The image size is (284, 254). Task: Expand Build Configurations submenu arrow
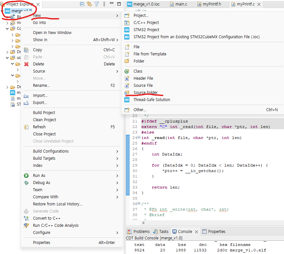[x=117, y=152]
